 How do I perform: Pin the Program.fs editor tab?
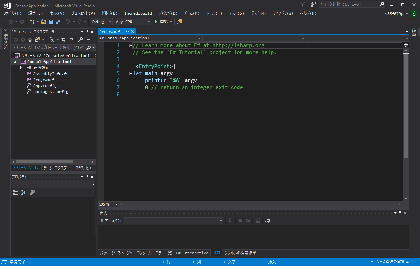click(128, 31)
